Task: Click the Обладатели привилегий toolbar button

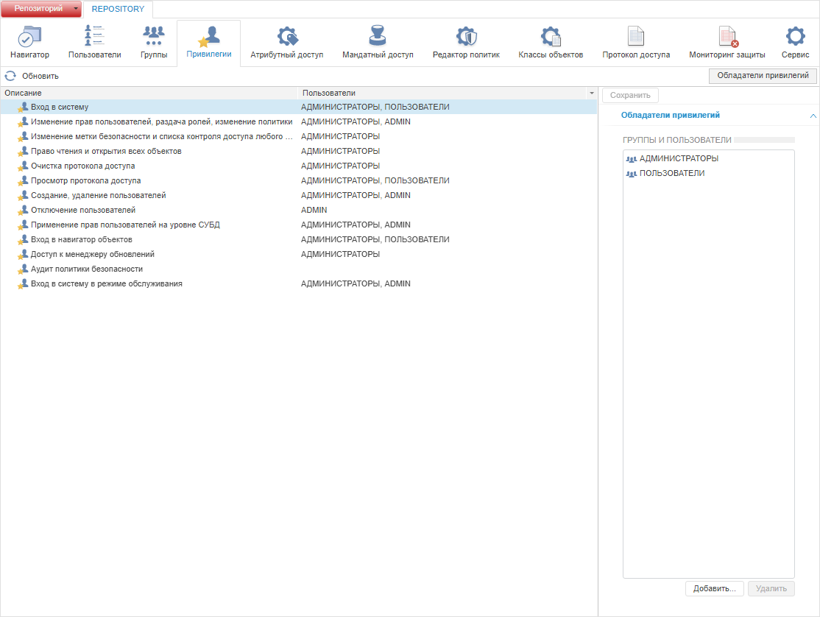Action: click(x=763, y=76)
